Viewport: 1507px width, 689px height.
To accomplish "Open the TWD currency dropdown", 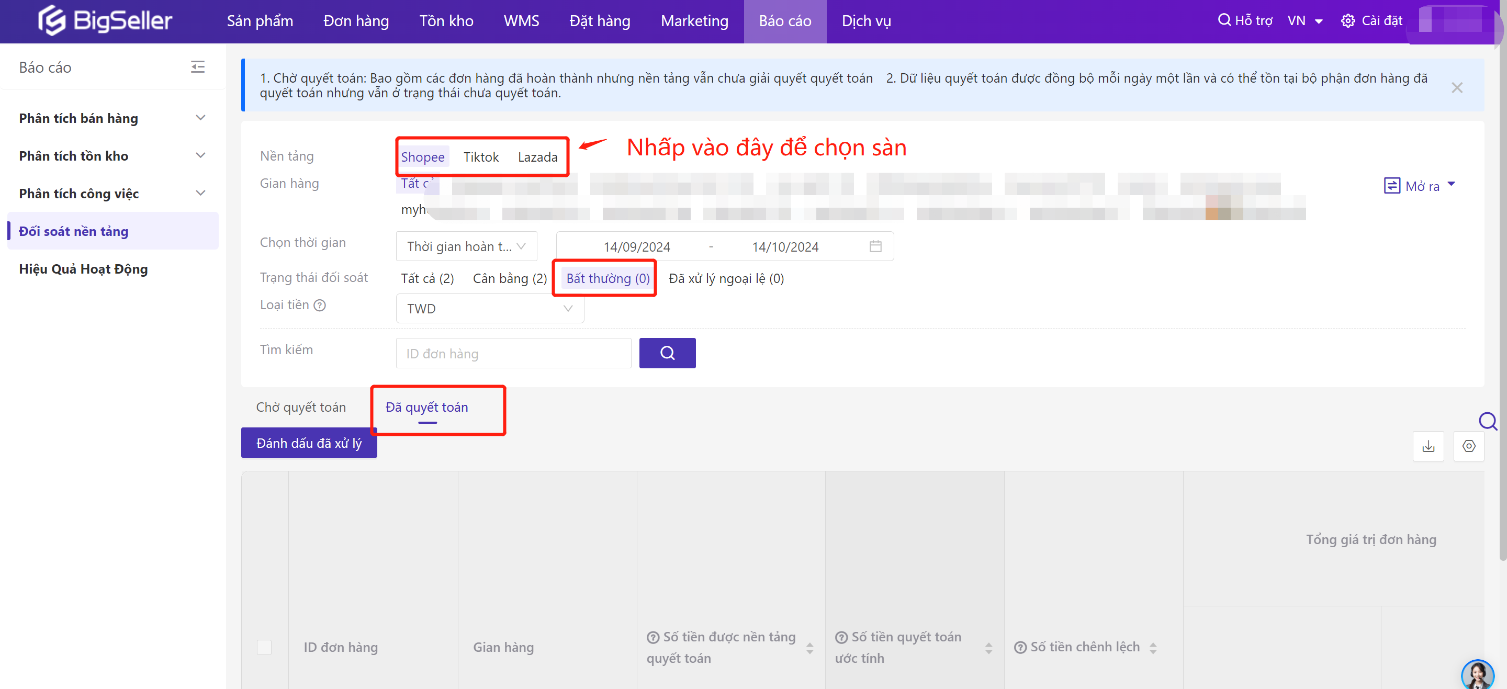I will [490, 308].
